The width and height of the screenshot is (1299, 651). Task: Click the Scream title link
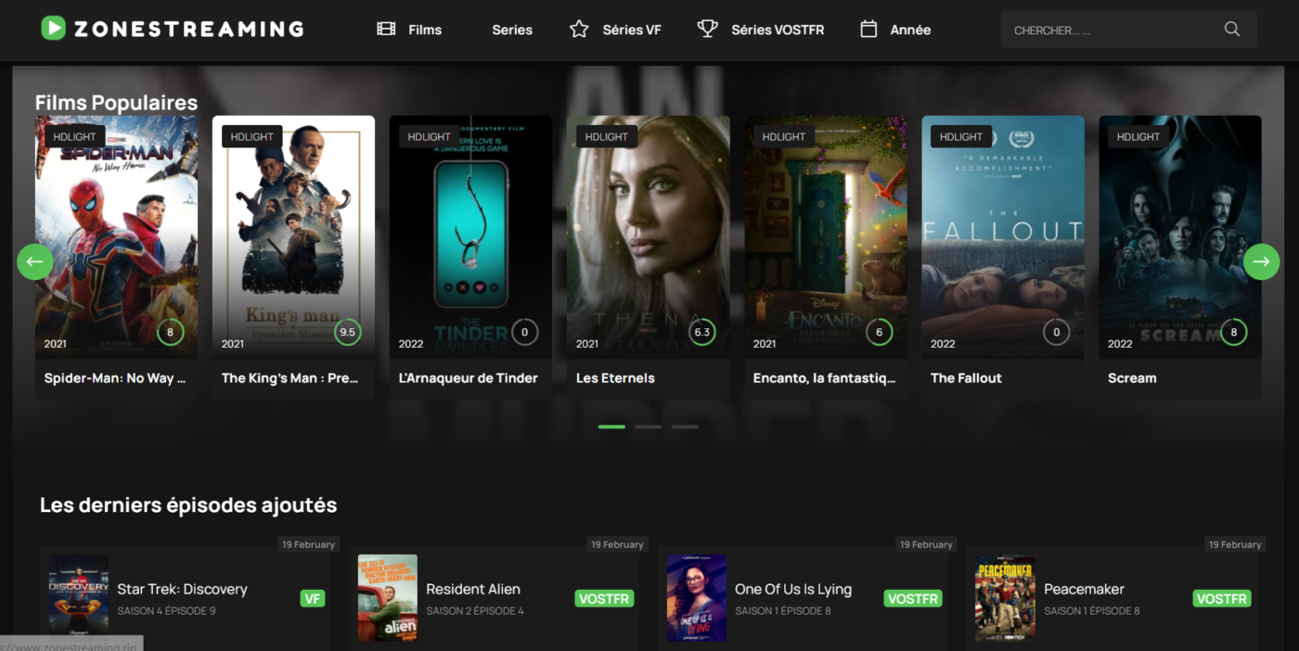(1132, 378)
